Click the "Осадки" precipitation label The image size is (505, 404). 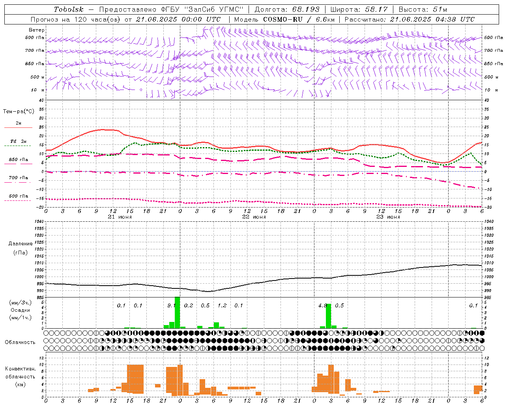click(x=21, y=310)
